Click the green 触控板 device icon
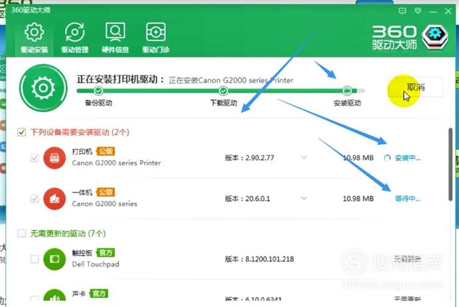 click(x=54, y=259)
